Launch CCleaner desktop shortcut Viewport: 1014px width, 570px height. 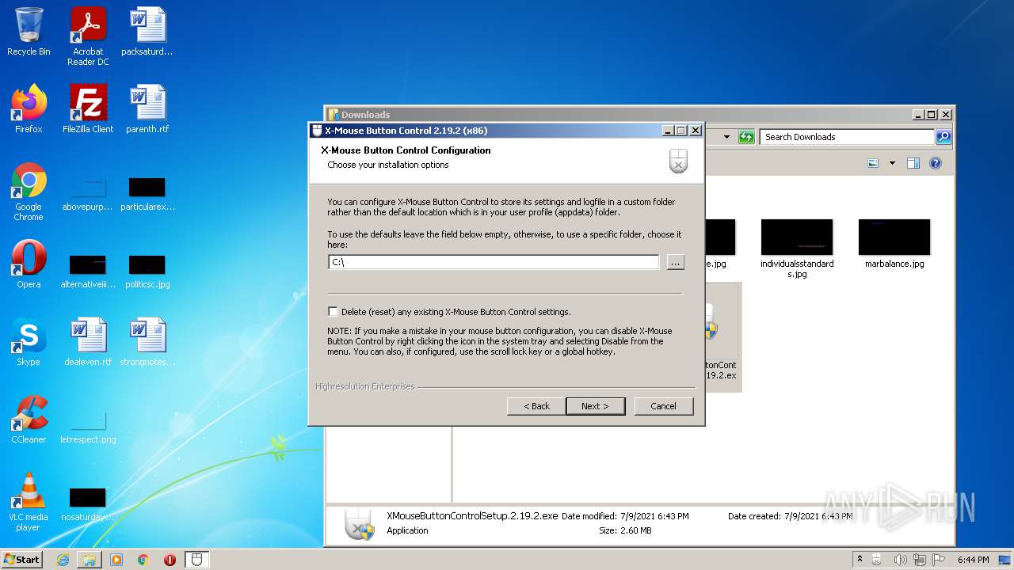click(x=29, y=420)
